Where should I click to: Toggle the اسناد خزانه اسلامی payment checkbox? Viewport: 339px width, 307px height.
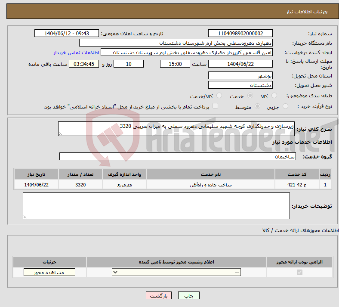216,106
